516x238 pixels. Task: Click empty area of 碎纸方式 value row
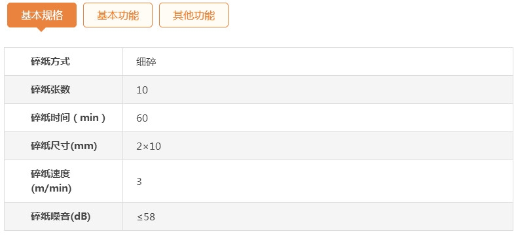point(329,61)
